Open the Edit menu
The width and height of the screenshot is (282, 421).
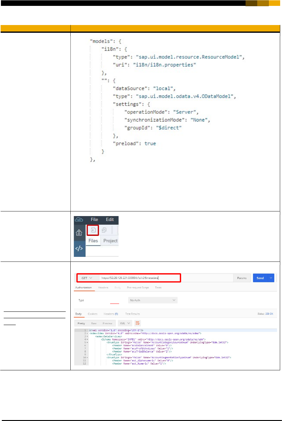(x=110, y=219)
